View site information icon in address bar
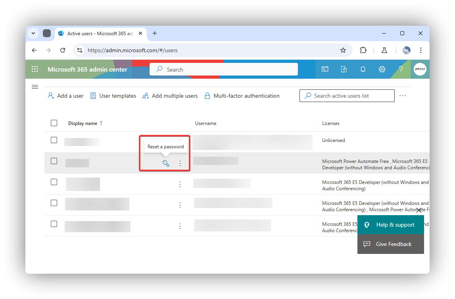 tap(79, 50)
